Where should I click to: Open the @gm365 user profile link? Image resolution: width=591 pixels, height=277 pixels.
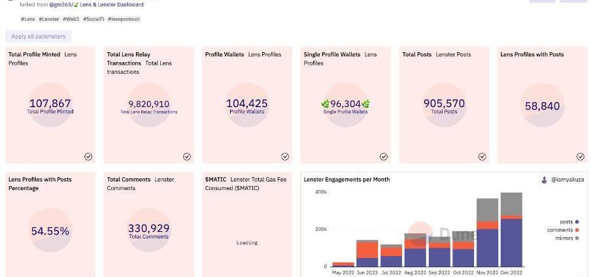[x=60, y=5]
